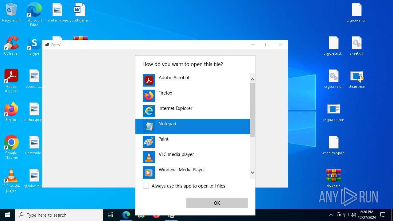Open the Recycle Bin desktop icon
This screenshot has height=221, width=393.
click(11, 13)
